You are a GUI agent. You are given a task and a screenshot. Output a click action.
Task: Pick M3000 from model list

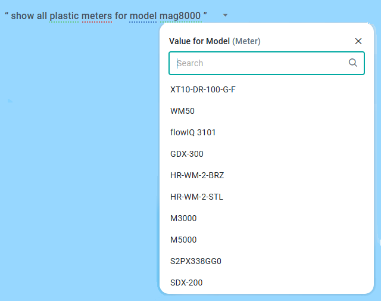point(183,218)
